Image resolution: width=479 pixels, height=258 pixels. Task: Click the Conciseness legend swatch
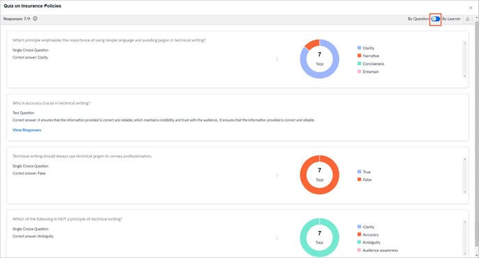click(x=359, y=63)
